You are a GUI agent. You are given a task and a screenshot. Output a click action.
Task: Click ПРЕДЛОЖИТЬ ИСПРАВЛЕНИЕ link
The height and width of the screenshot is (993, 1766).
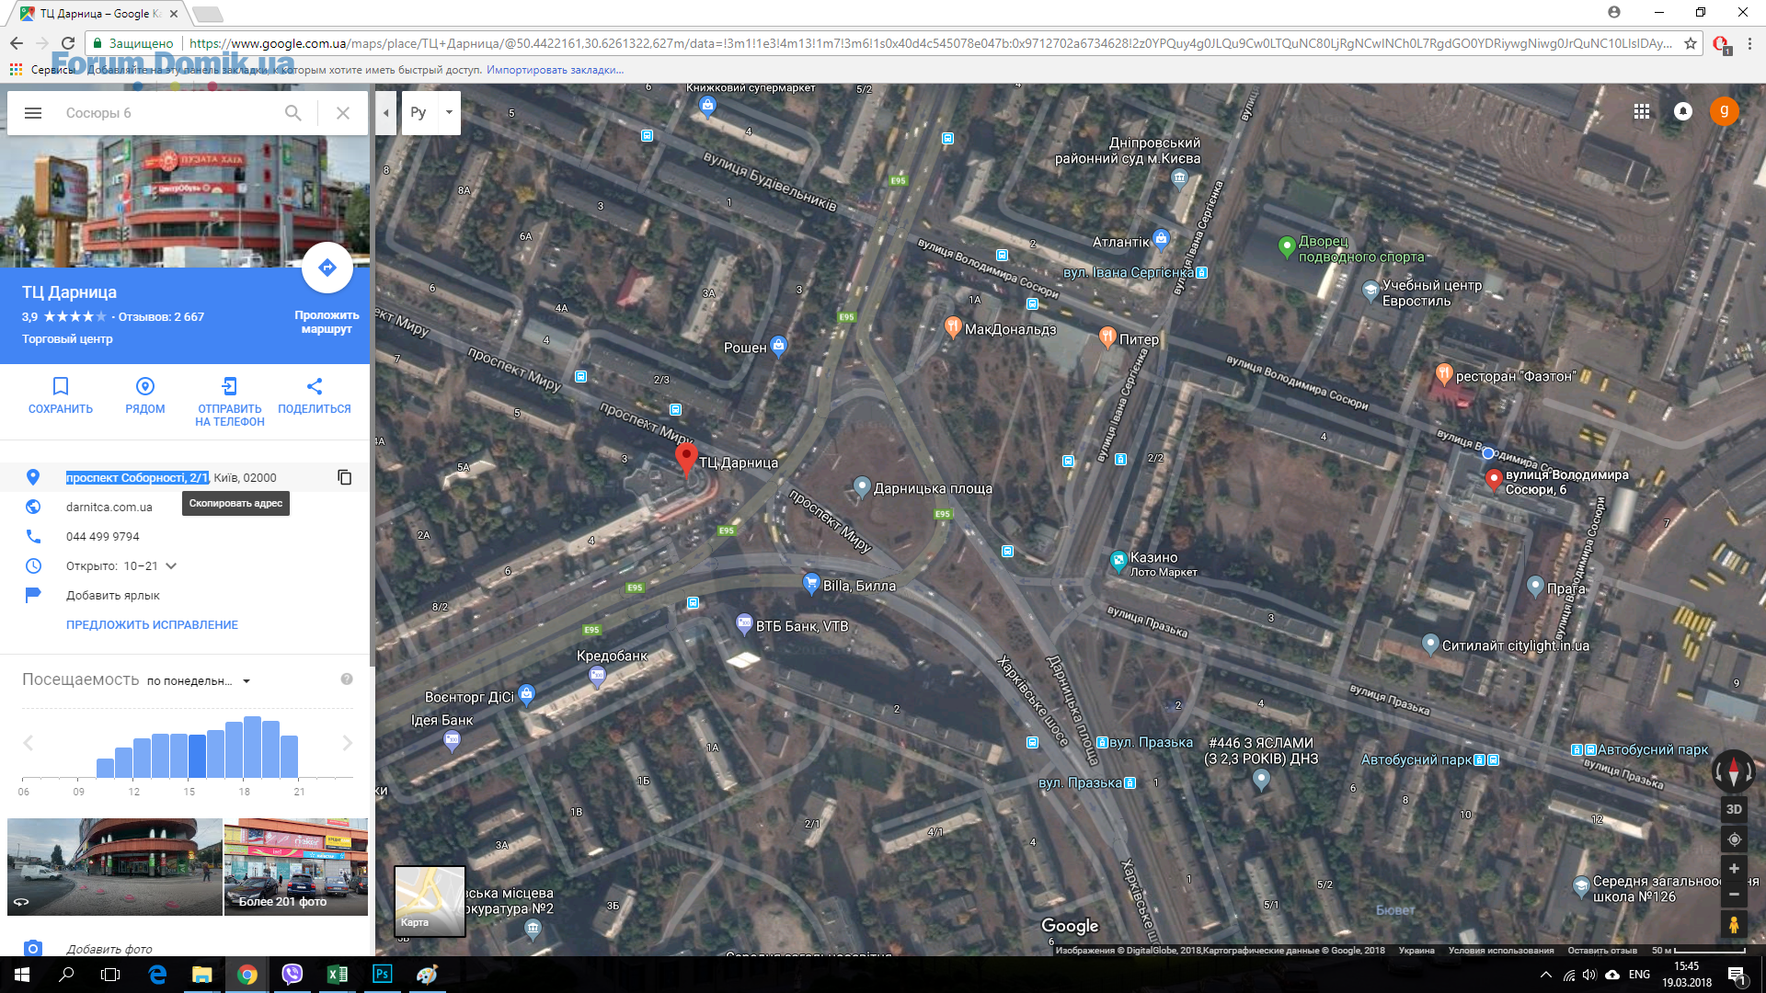[x=152, y=624]
